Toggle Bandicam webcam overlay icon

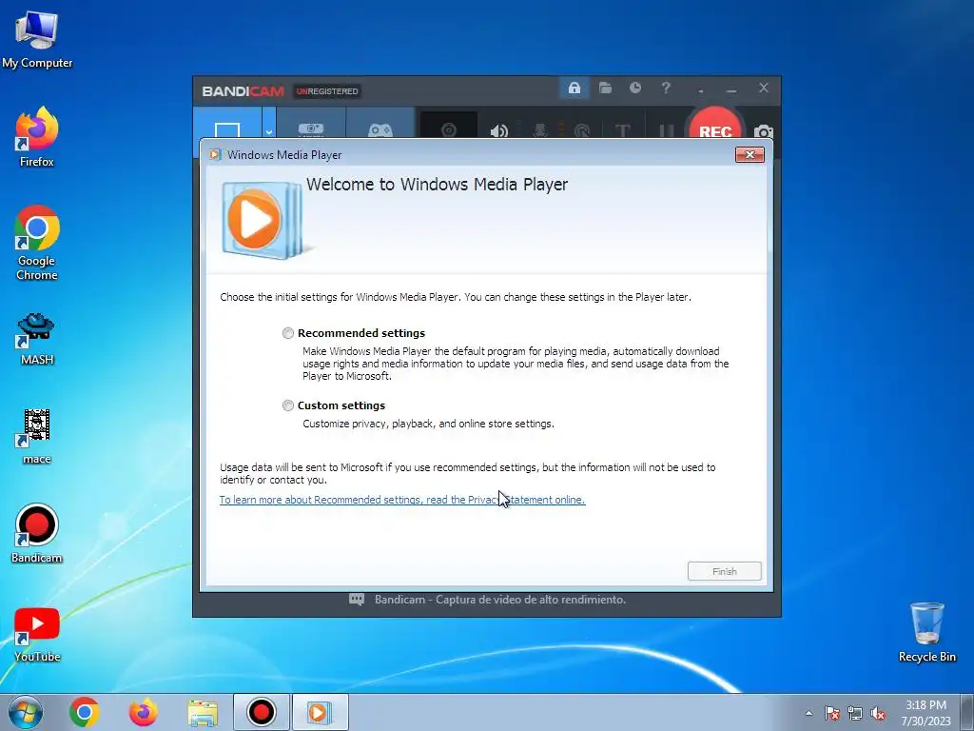click(x=449, y=129)
